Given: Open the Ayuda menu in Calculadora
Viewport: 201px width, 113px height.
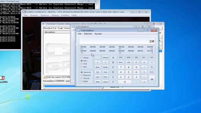Looking at the screenshot, I should 98,34.
